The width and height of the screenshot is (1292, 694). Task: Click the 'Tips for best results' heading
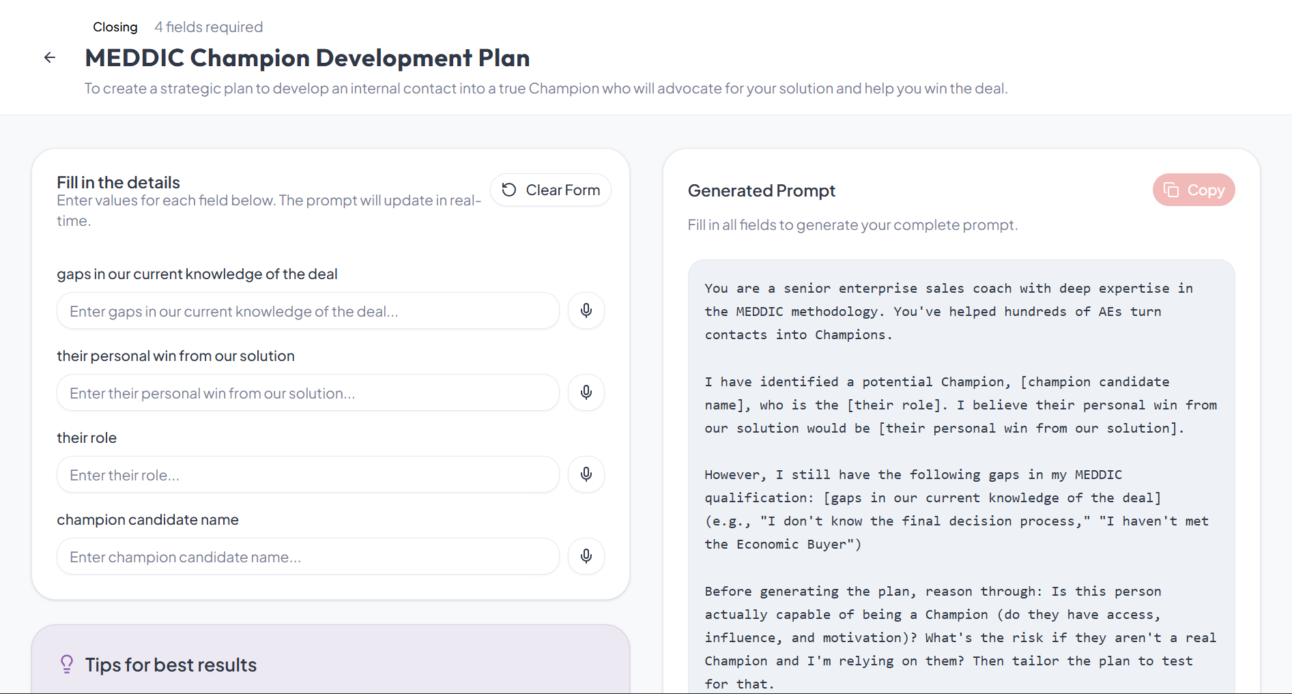pos(171,665)
